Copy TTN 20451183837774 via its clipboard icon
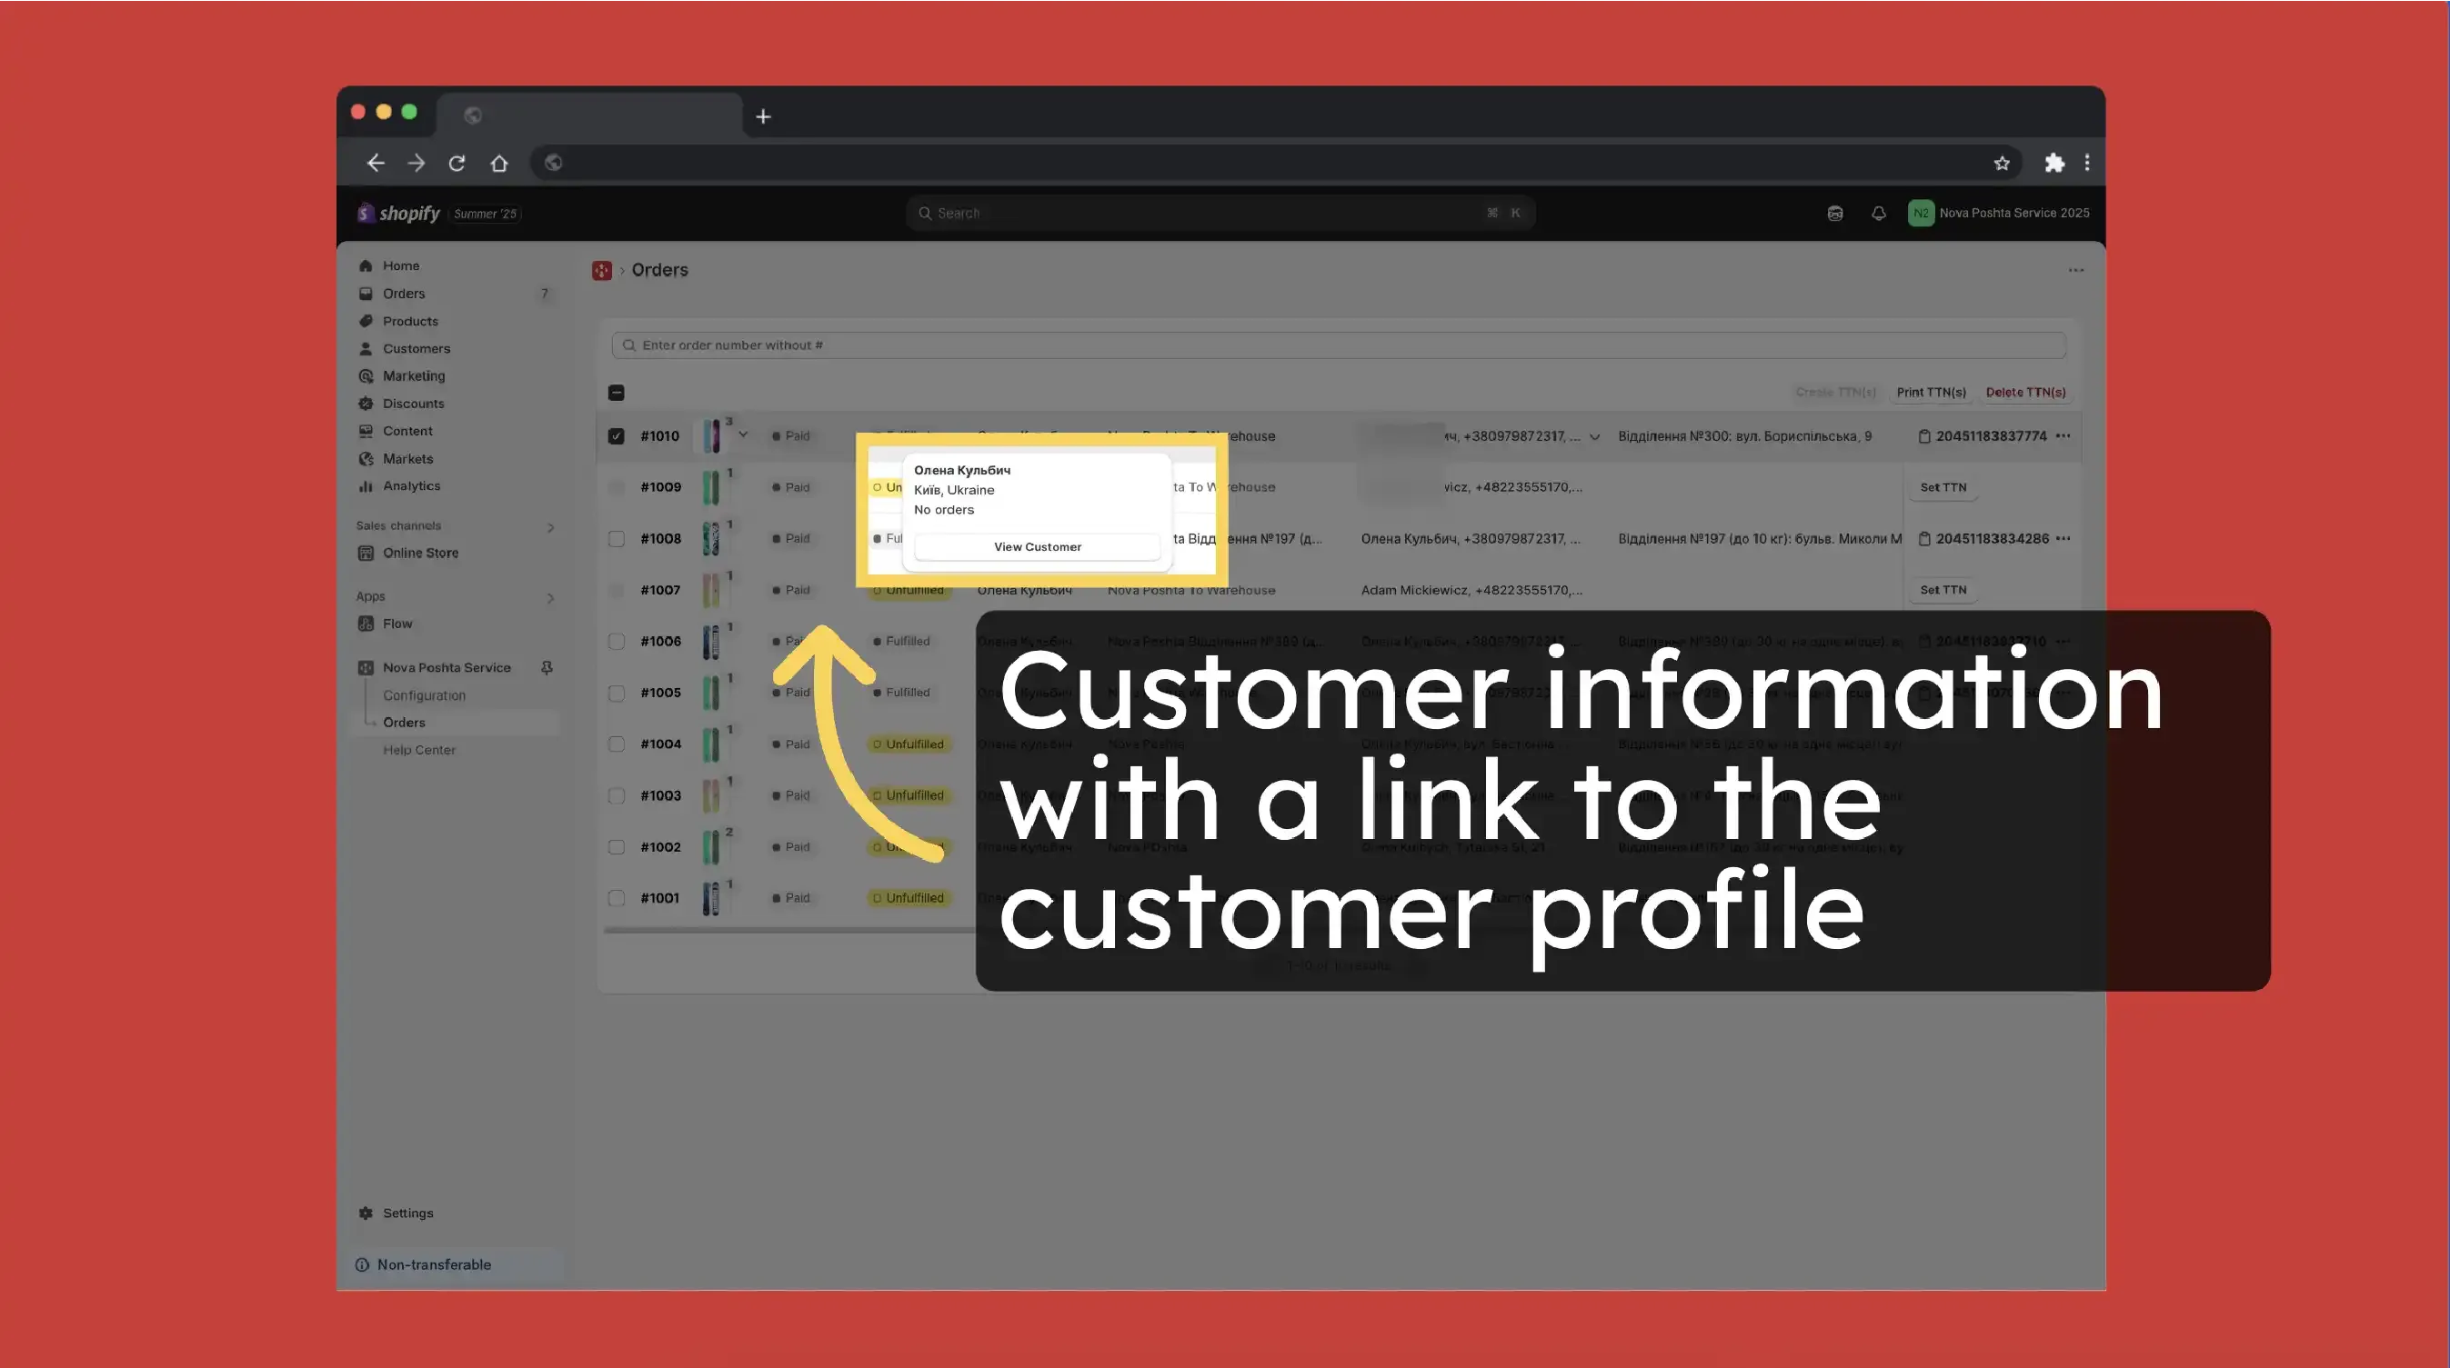This screenshot has width=2450, height=1368. [1924, 436]
